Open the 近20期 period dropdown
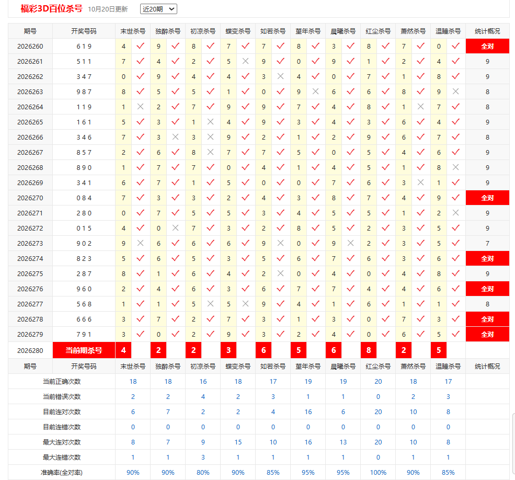The width and height of the screenshot is (515, 480). click(158, 9)
